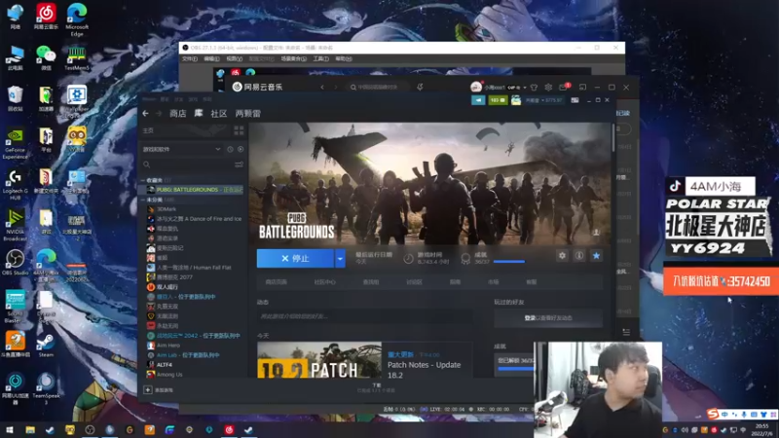This screenshot has width=779, height=438.
Task: Open the 商店页面 store page link
Action: coord(276,282)
